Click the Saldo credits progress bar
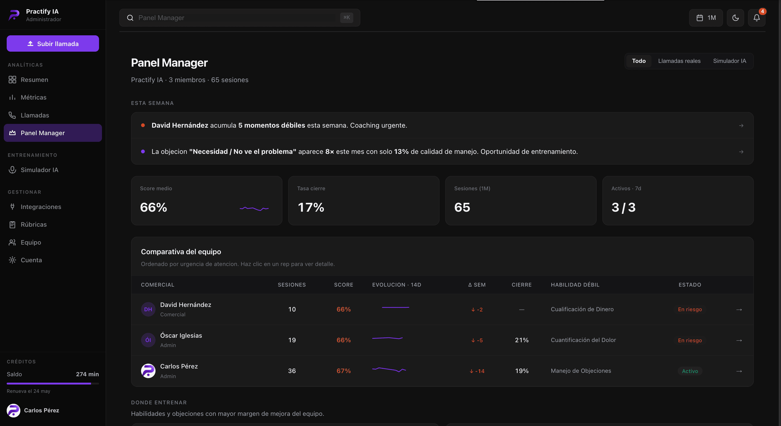781x426 pixels. 53,383
